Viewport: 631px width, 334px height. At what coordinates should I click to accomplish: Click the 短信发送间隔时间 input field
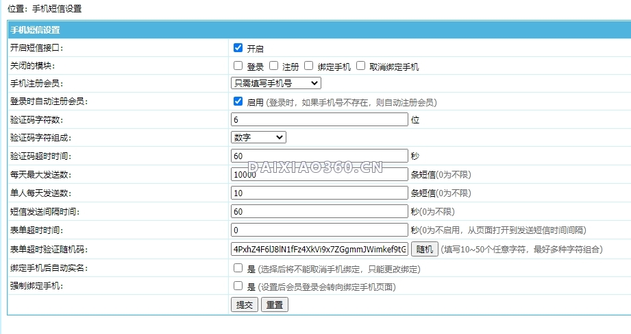click(319, 211)
